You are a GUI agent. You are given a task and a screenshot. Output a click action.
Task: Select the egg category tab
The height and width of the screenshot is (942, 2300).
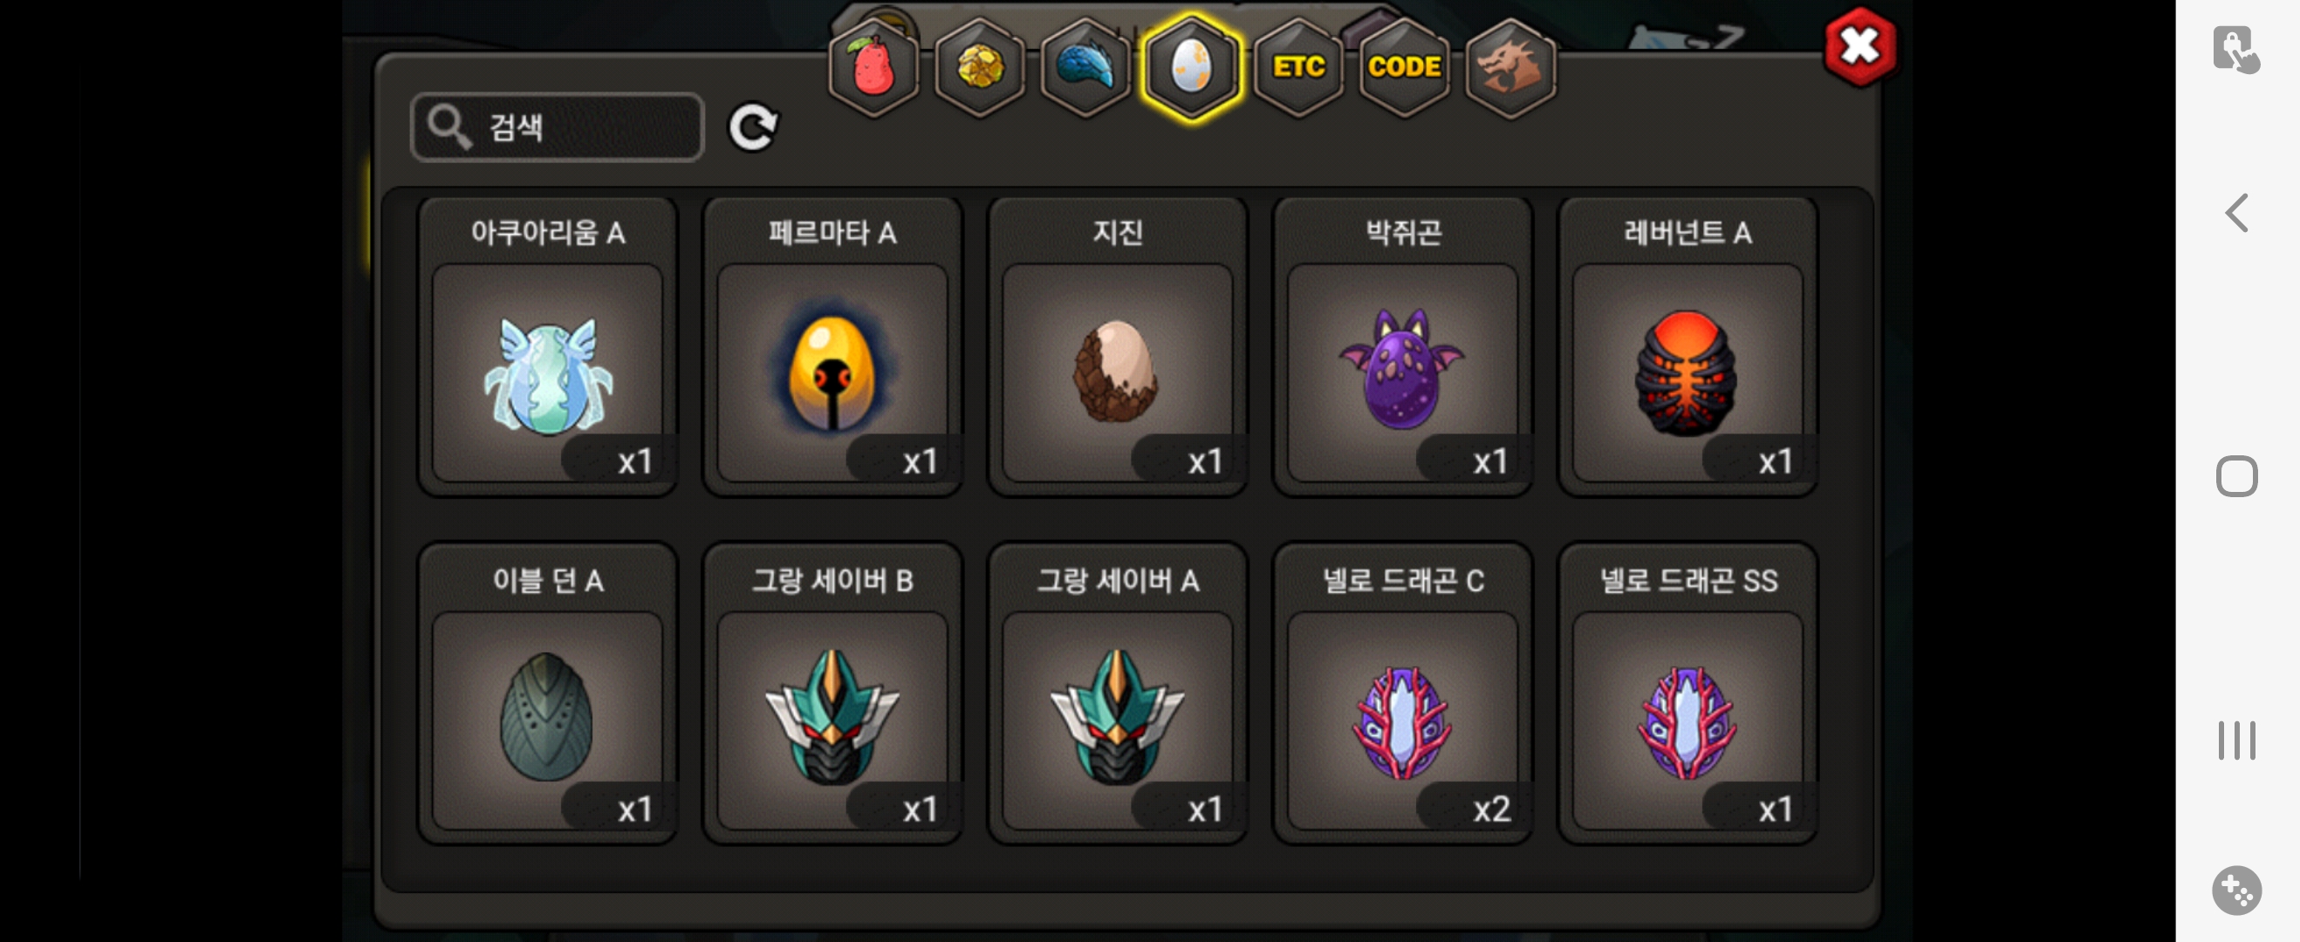tap(1191, 67)
